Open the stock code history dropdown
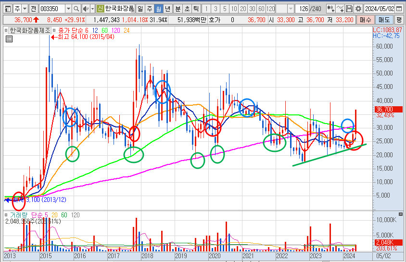This screenshot has height=262, width=406. [x=68, y=9]
